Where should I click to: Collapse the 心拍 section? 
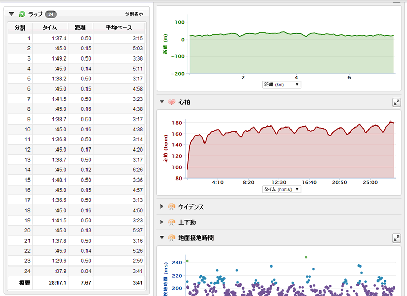pyautogui.click(x=162, y=102)
